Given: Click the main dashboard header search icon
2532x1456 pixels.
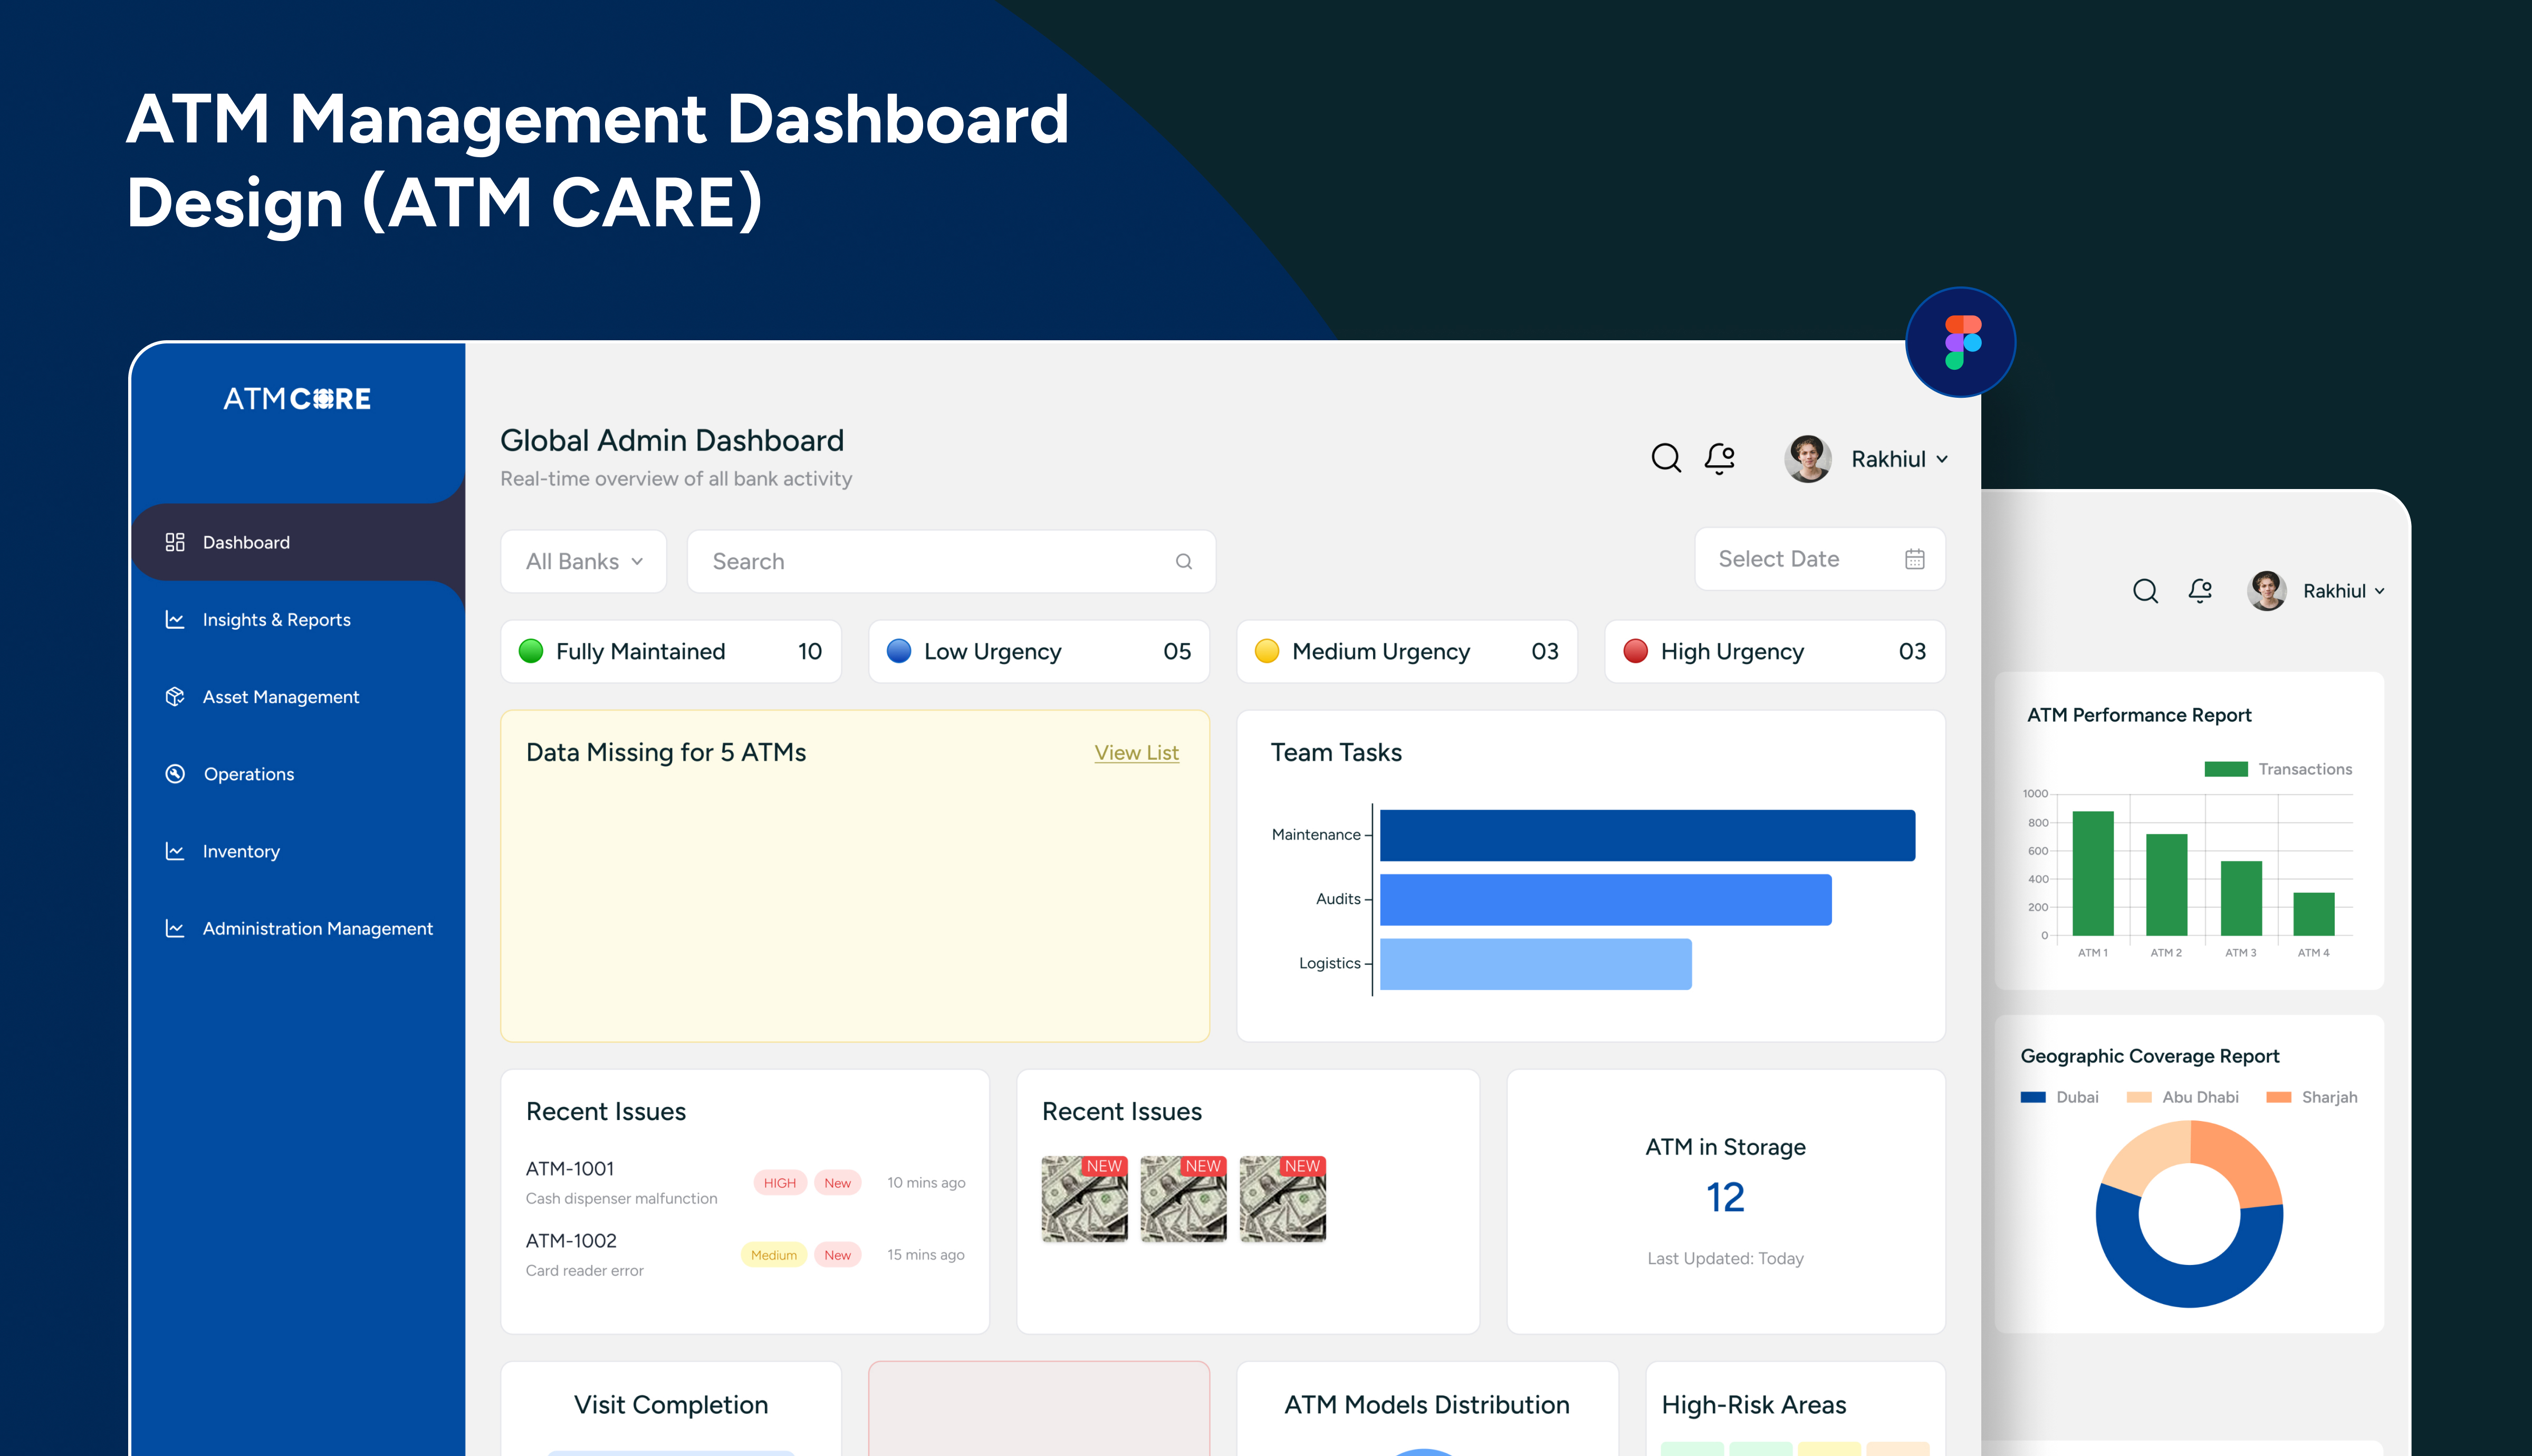Looking at the screenshot, I should click(x=1665, y=458).
